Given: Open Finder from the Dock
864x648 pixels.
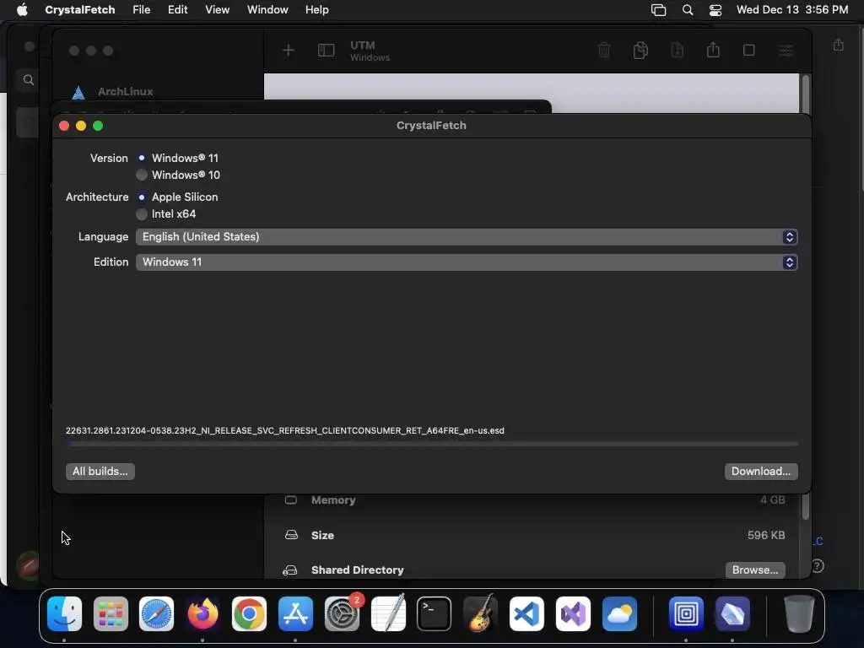Looking at the screenshot, I should tap(64, 613).
